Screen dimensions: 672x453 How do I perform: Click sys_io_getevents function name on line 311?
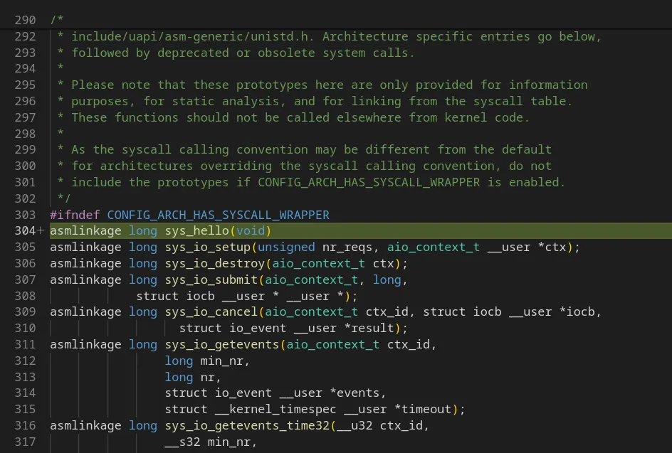tap(222, 344)
